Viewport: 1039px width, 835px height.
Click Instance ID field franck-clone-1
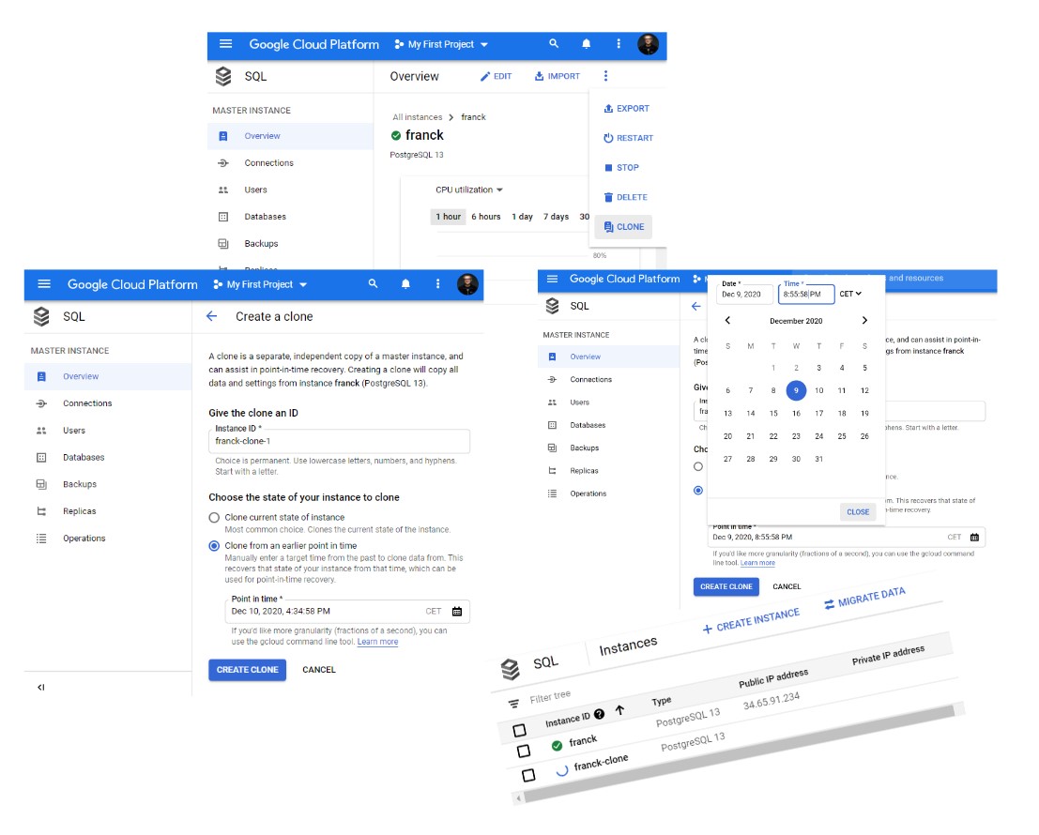tap(339, 441)
